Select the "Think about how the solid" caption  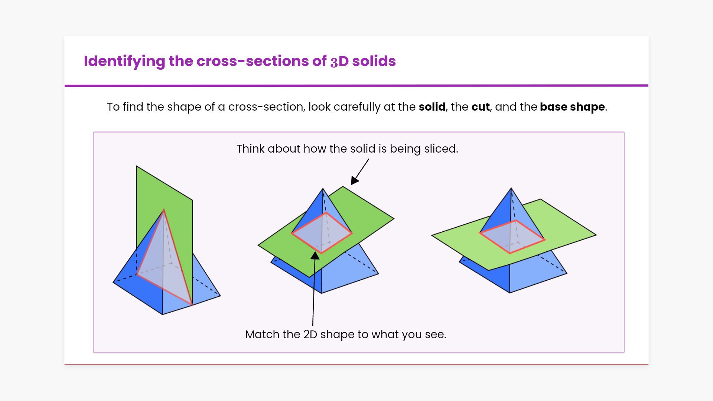[347, 149]
